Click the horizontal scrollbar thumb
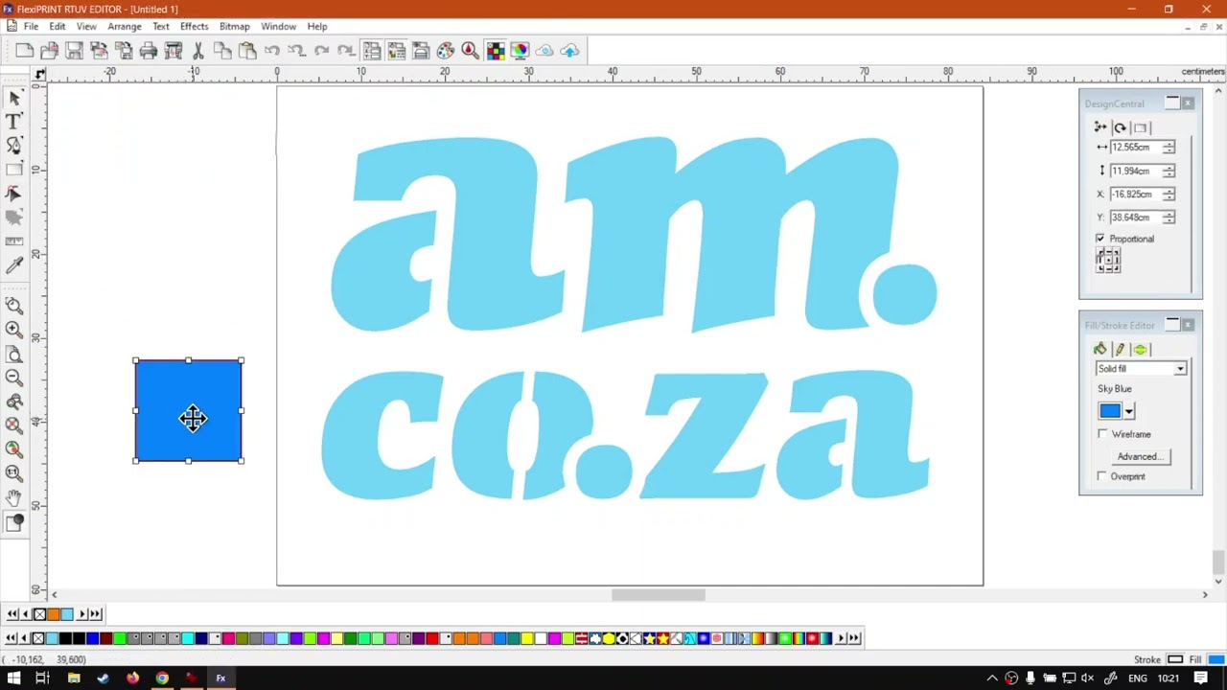Viewport: 1227px width, 690px height. pos(659,595)
